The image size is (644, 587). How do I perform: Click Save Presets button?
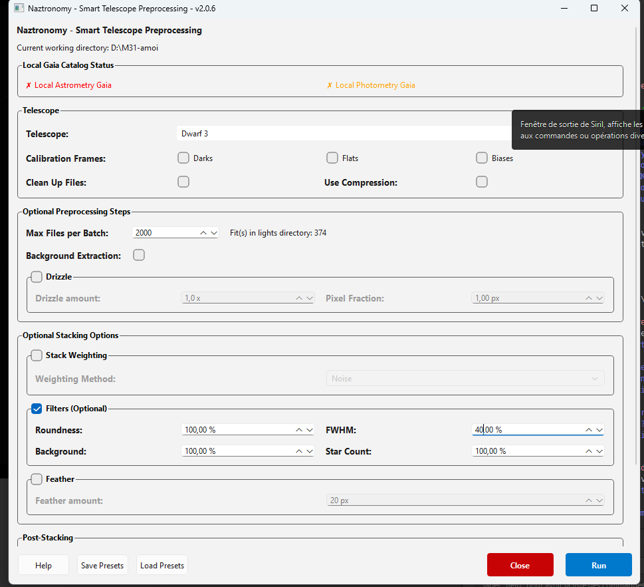coord(102,565)
